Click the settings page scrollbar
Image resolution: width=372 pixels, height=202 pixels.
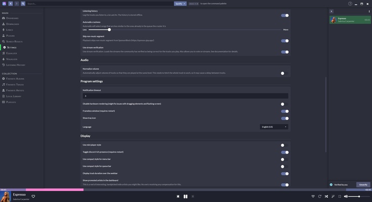tap(325, 115)
